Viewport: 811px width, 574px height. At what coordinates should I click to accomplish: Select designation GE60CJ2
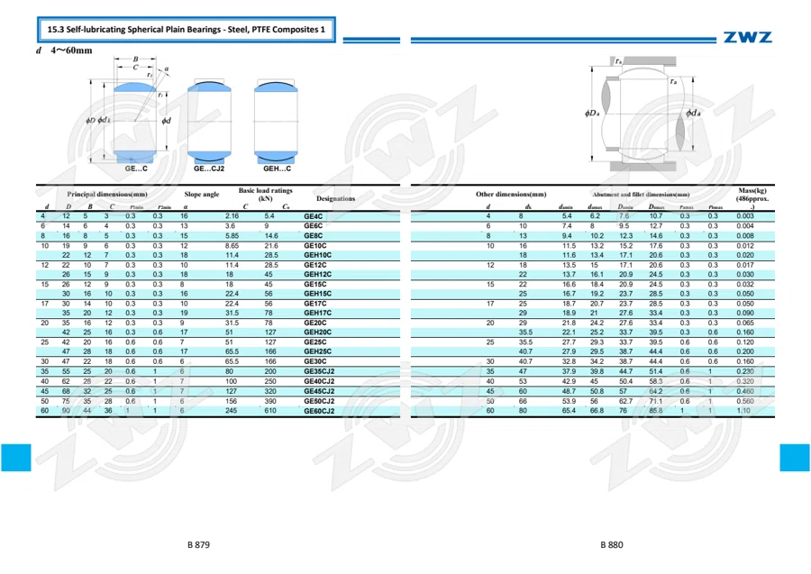coord(319,411)
